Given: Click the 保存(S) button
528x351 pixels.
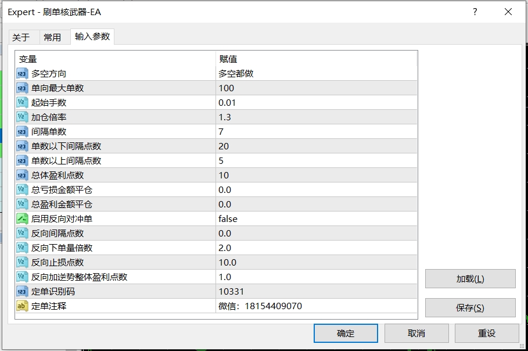Looking at the screenshot, I should [x=470, y=308].
